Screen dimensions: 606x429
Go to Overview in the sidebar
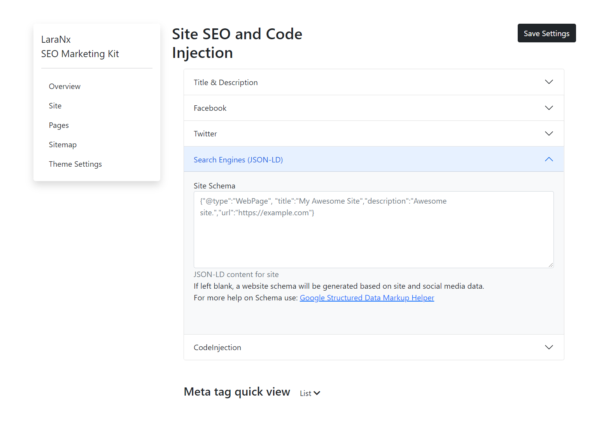tap(65, 86)
